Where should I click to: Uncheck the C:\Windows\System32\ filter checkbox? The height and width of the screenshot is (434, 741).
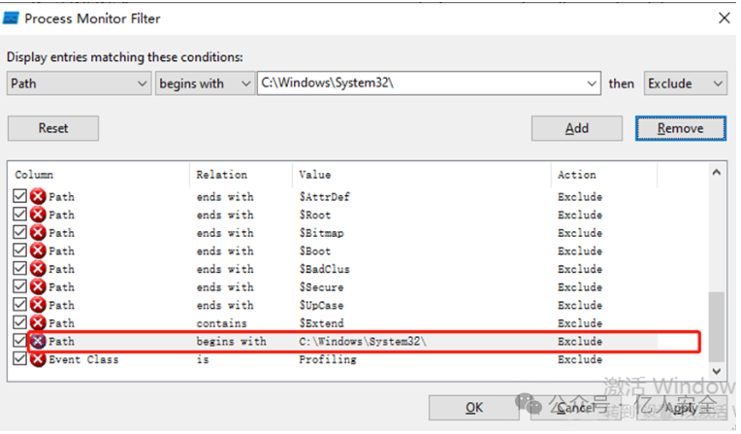coord(20,342)
